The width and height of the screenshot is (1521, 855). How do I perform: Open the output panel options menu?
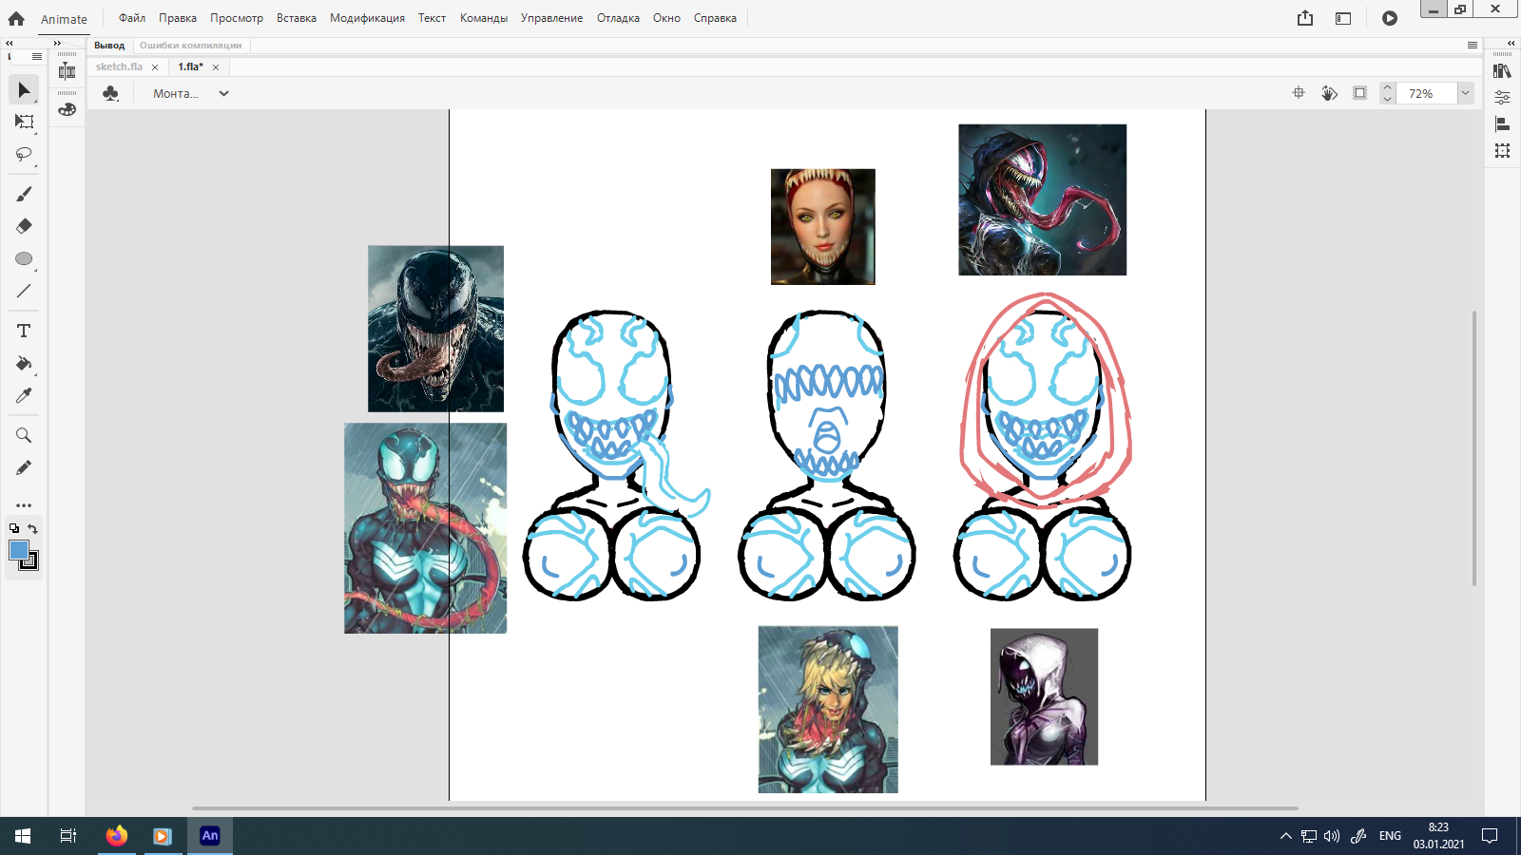1473,46
